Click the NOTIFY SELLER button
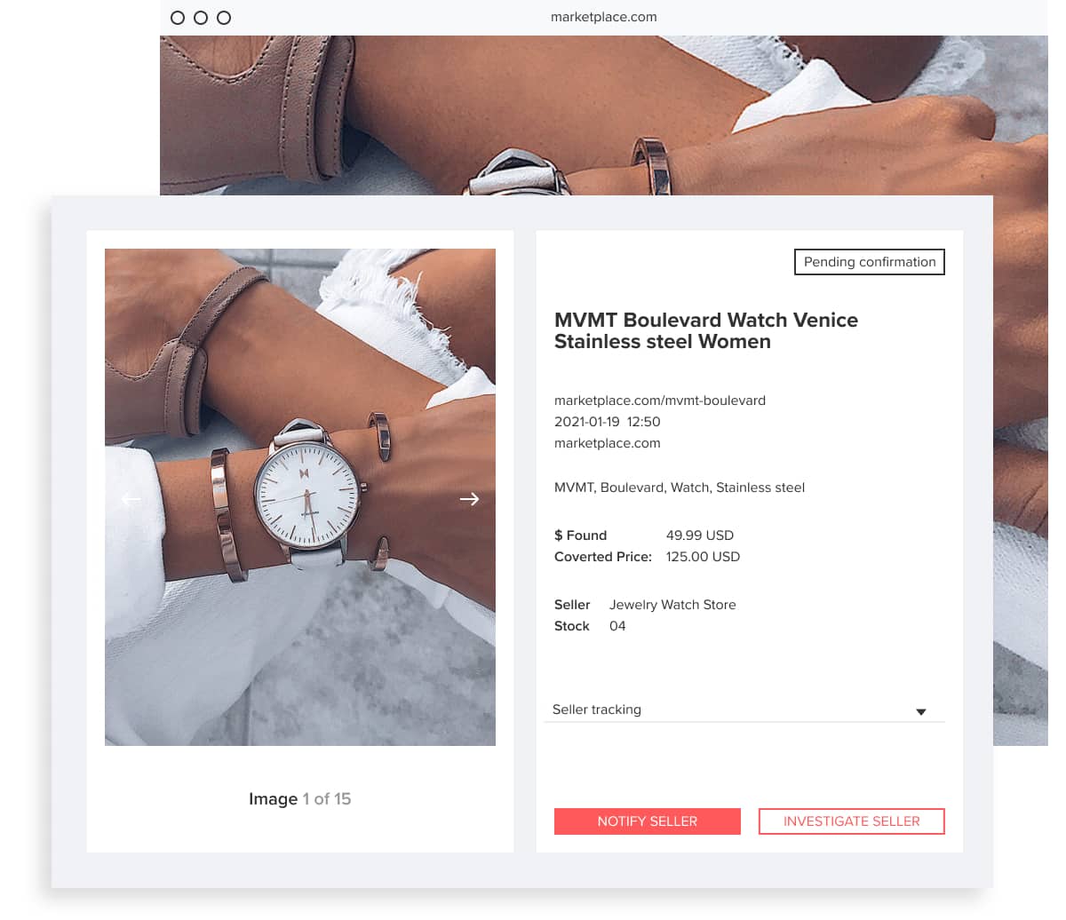 tap(648, 821)
